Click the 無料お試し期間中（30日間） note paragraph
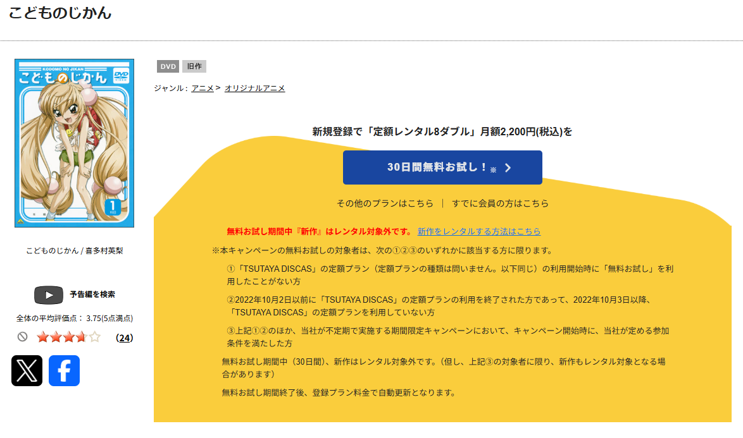This screenshot has width=743, height=438. point(444,367)
